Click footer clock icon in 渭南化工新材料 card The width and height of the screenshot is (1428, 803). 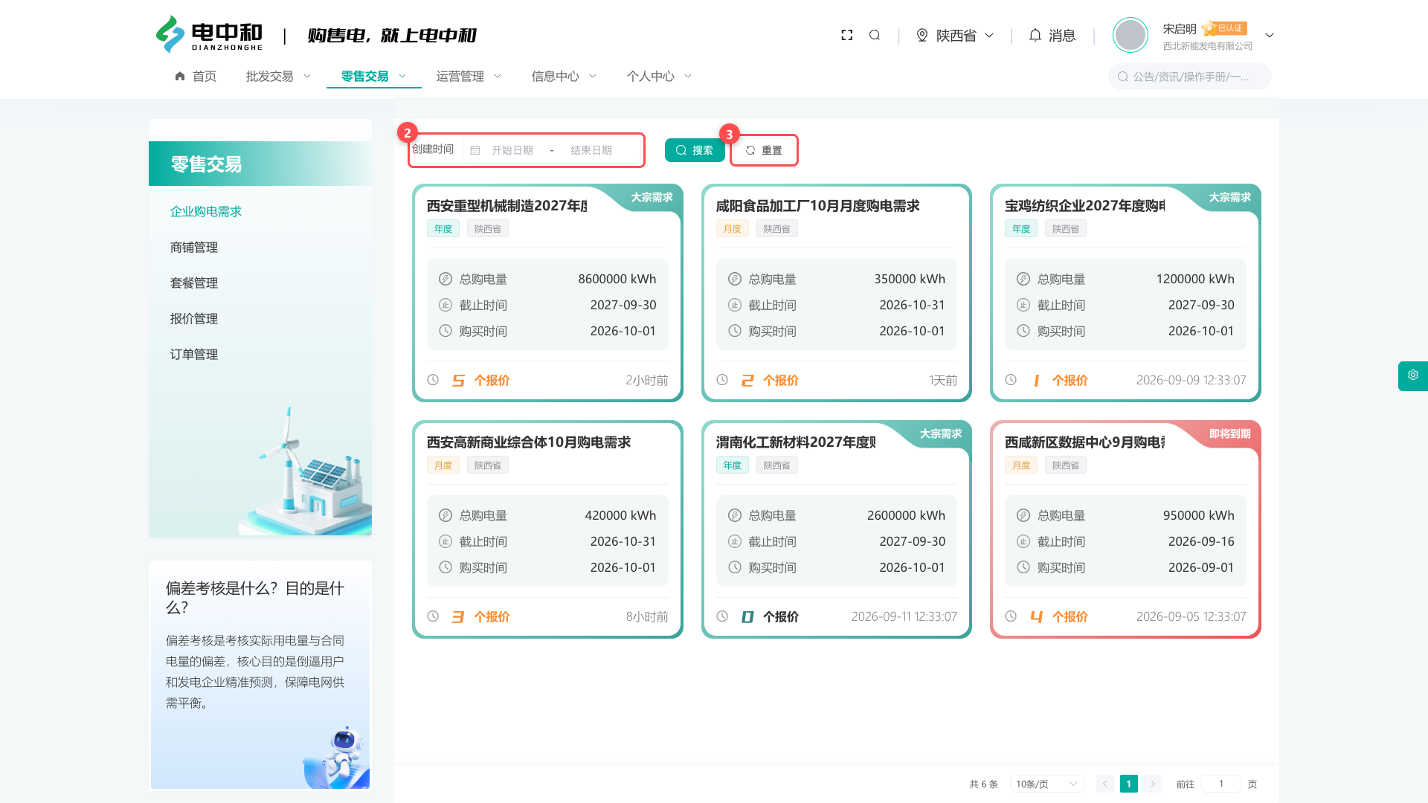coord(722,616)
